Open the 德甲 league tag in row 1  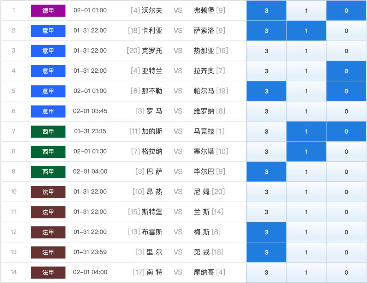pos(48,11)
